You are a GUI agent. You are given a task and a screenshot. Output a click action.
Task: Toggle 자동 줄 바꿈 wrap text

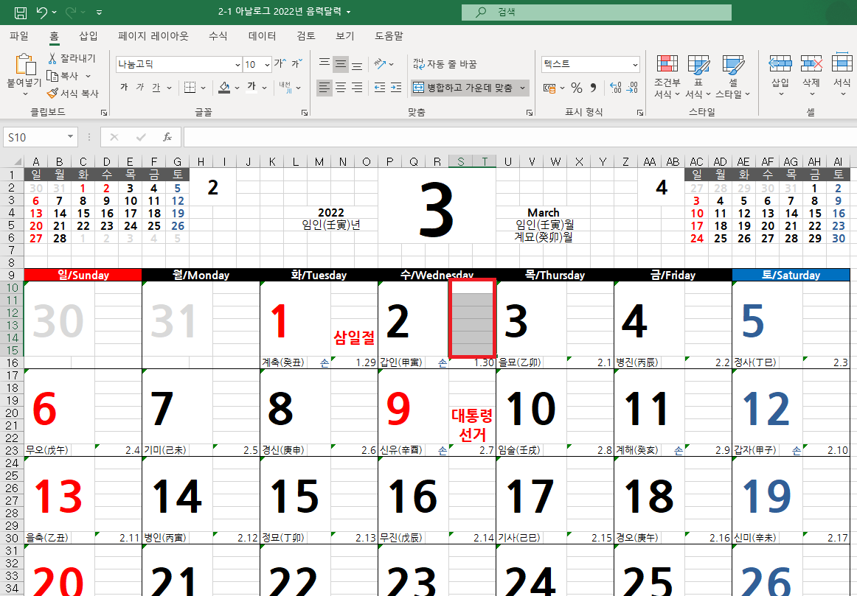pos(445,64)
